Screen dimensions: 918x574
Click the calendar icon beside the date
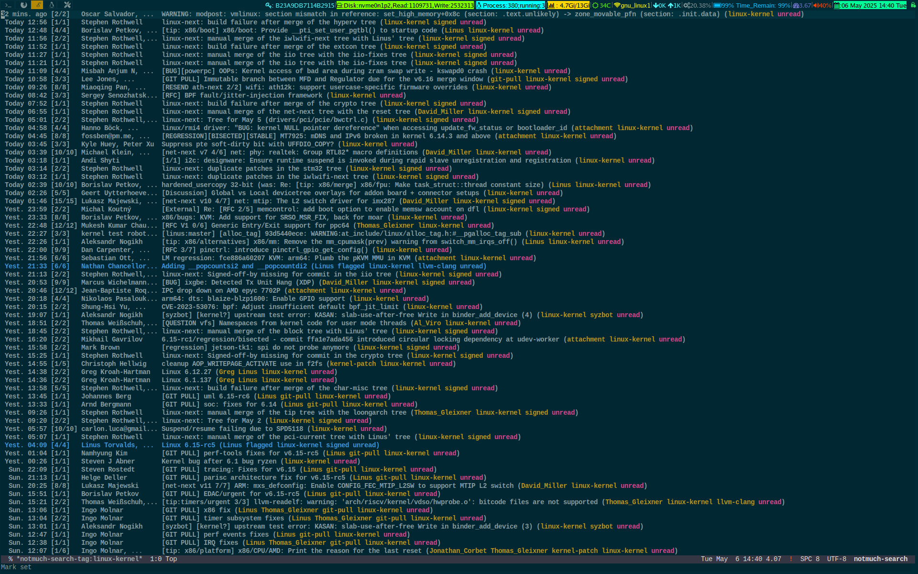[x=838, y=6]
